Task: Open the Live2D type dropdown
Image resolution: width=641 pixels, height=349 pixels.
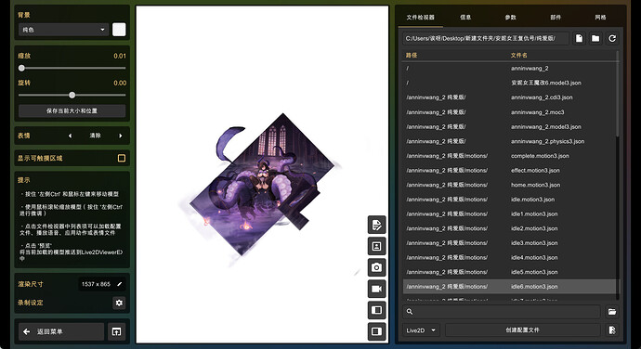Action: 421,330
